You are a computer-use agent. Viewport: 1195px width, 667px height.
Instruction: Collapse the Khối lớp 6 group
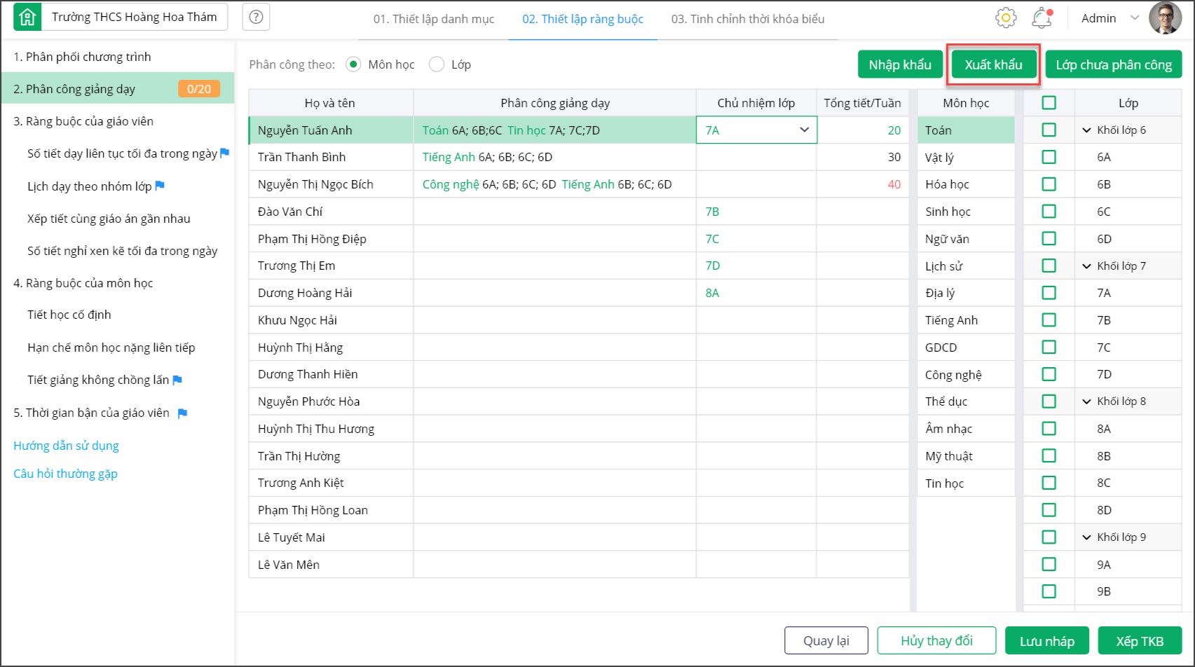click(x=1086, y=130)
